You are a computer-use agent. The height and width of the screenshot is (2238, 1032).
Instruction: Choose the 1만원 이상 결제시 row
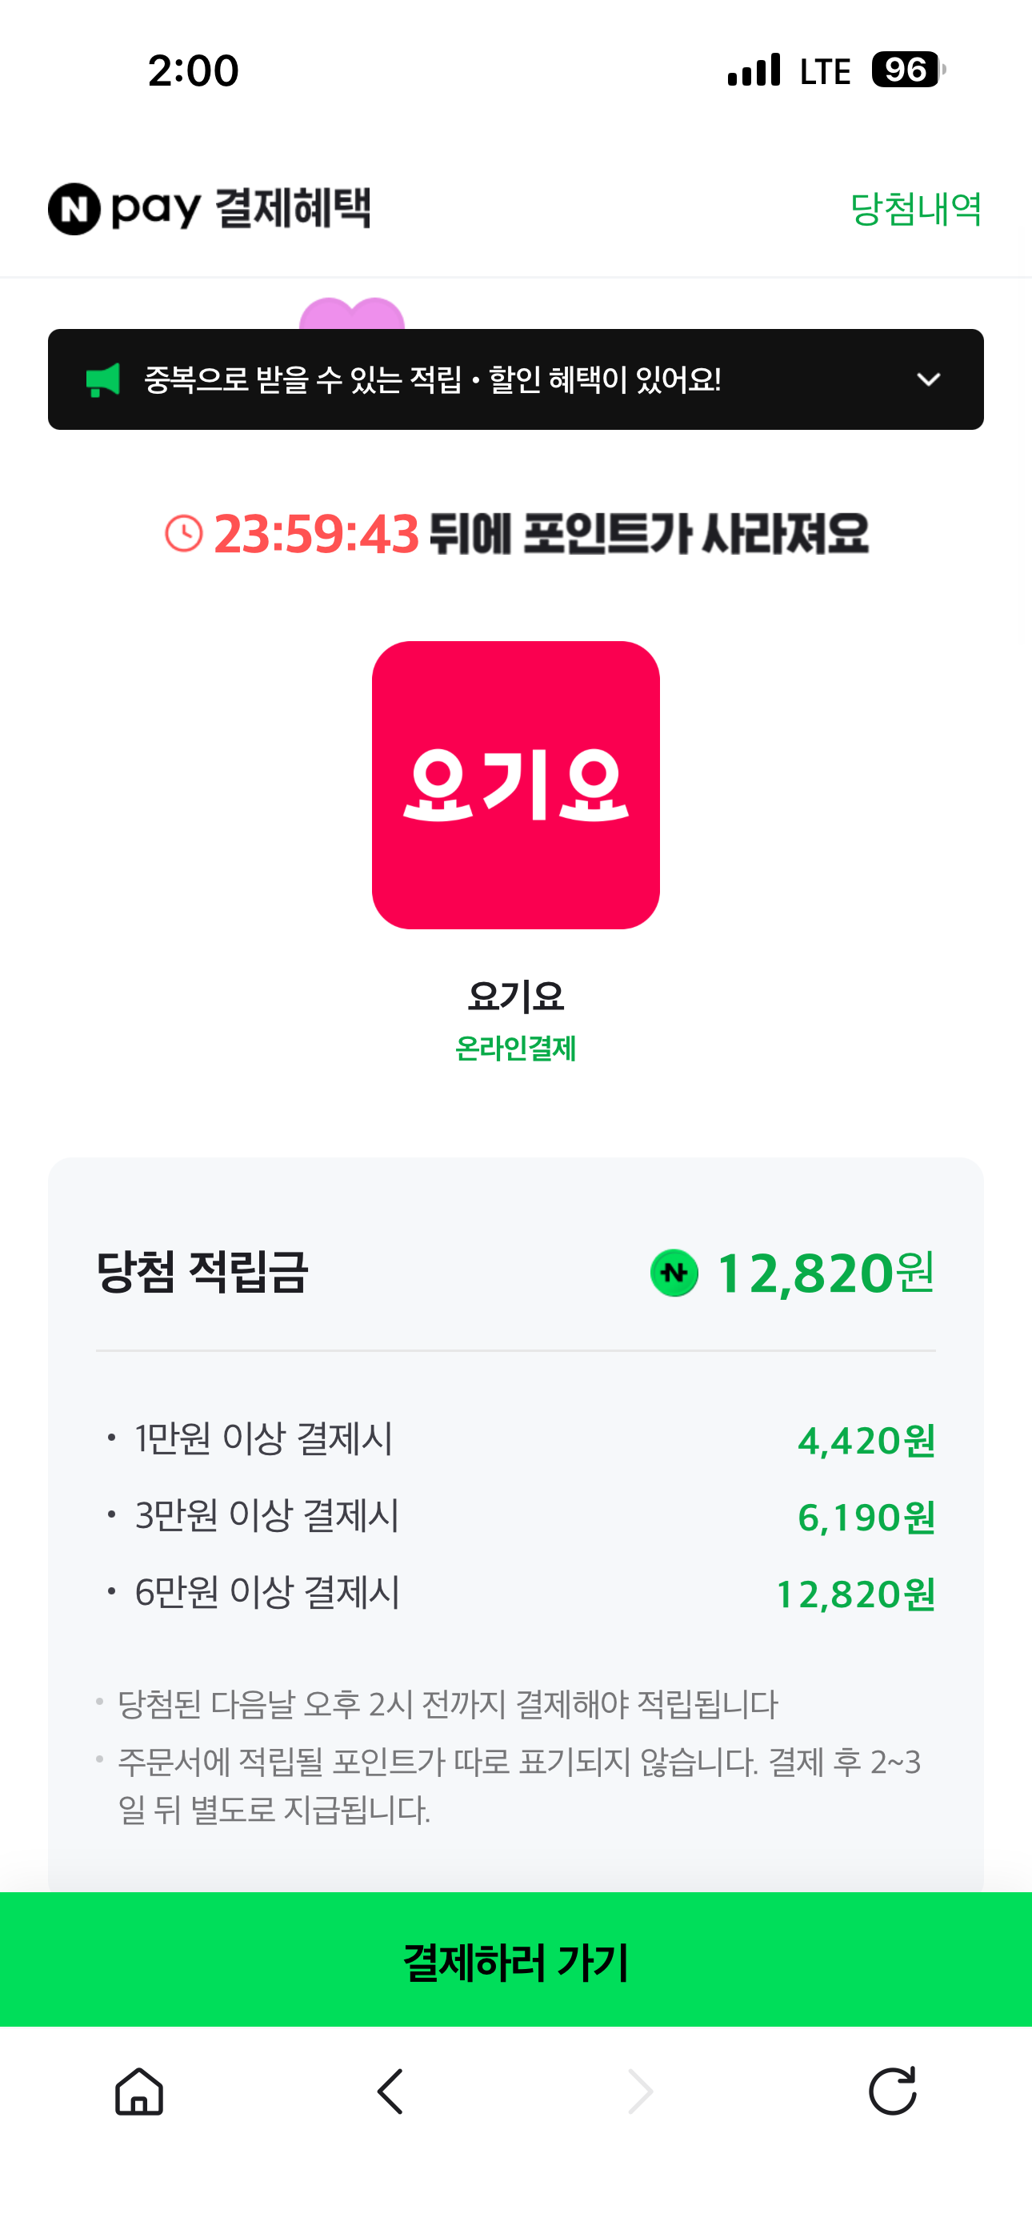[x=516, y=1440]
